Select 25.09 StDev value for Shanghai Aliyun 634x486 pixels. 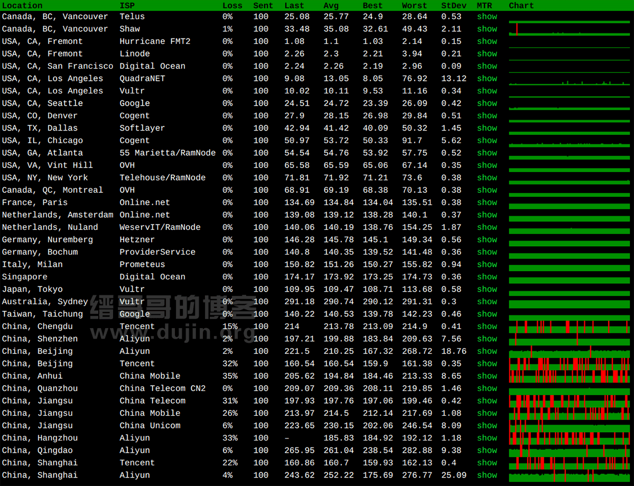[x=454, y=475]
